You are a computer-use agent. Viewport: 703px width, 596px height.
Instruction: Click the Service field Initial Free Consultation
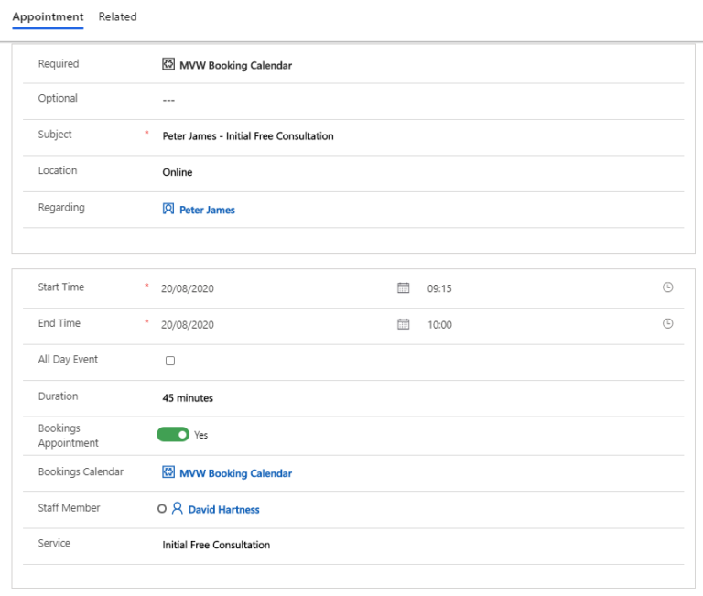[216, 545]
